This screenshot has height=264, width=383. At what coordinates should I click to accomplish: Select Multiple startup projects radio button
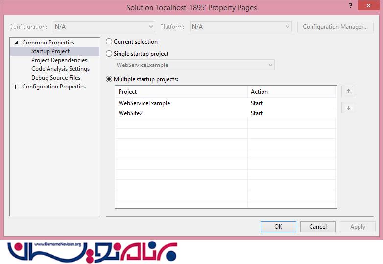click(109, 79)
